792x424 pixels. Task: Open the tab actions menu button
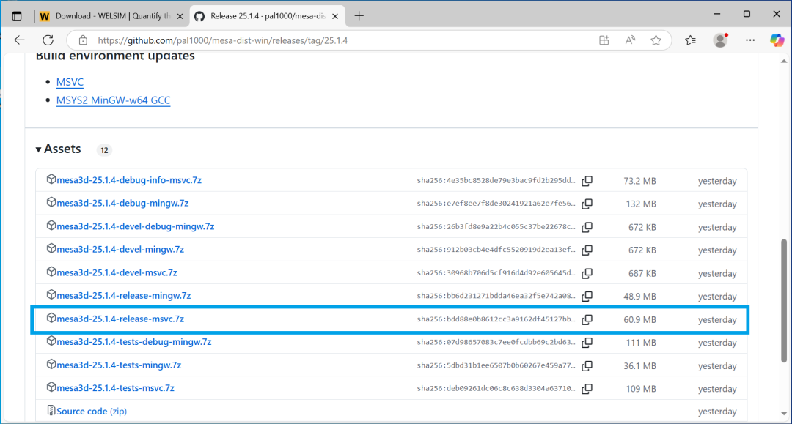[17, 16]
